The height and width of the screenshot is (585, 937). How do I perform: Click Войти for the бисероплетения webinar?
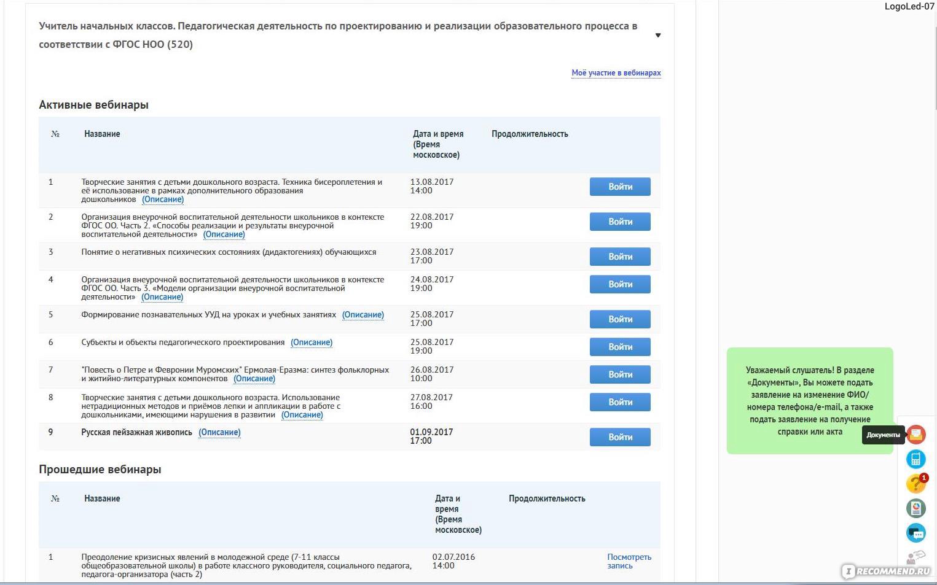tap(620, 187)
